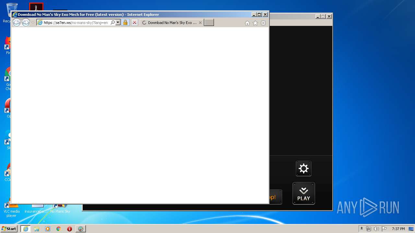Expand the address bar autocomplete dropdown
The width and height of the screenshot is (415, 233).
click(x=118, y=23)
